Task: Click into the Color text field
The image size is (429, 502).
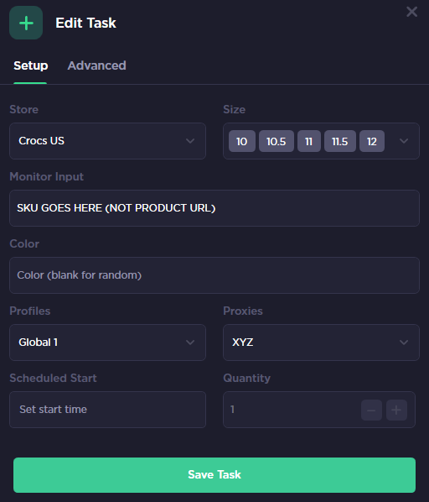Action: [214, 275]
